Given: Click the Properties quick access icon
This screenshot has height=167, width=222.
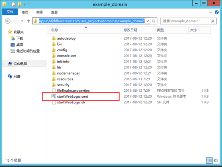Looking at the screenshot, I should [x=14, y=4].
